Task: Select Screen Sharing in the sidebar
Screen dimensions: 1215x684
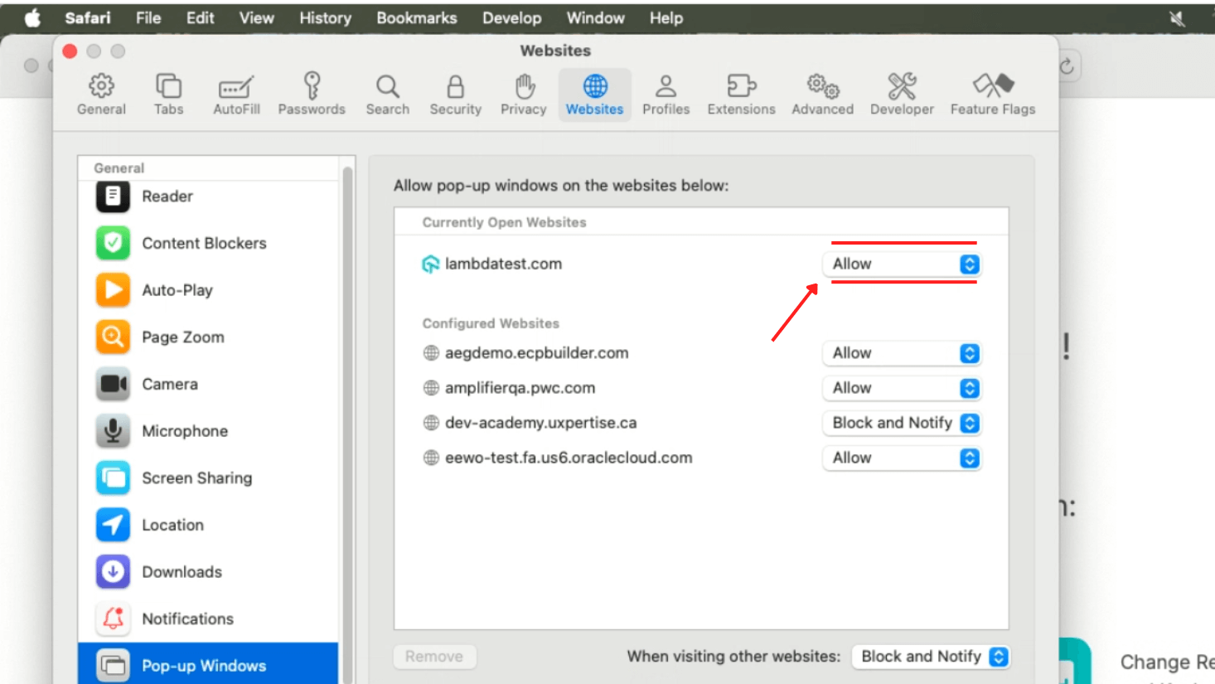Action: click(208, 478)
